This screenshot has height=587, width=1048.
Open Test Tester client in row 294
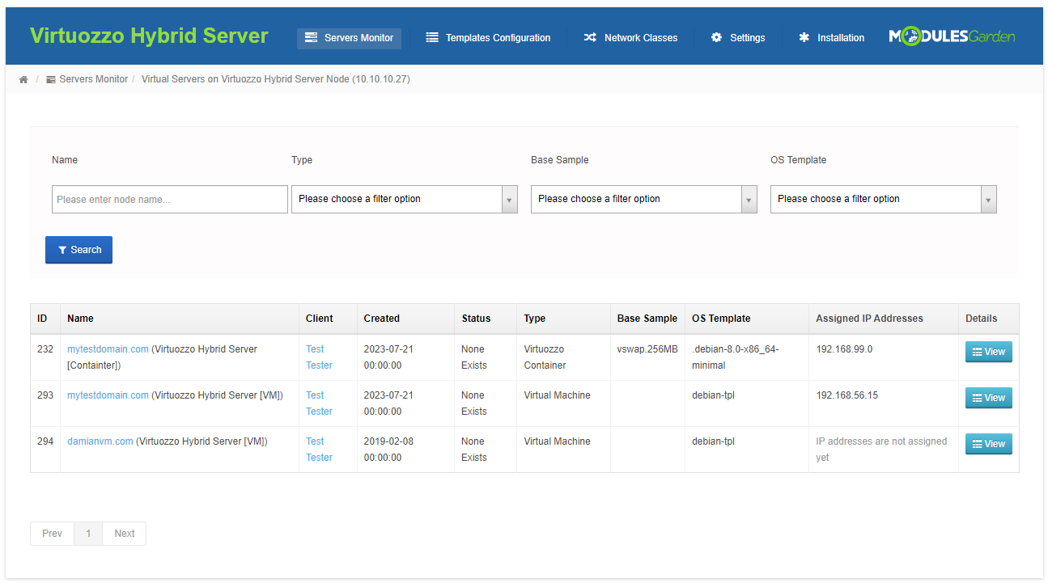coord(319,450)
